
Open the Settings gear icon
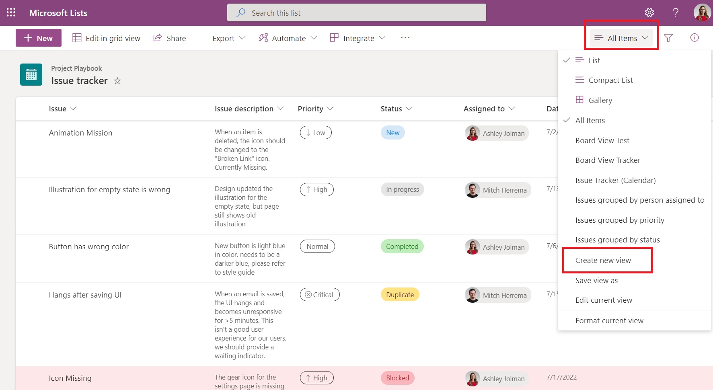tap(649, 12)
